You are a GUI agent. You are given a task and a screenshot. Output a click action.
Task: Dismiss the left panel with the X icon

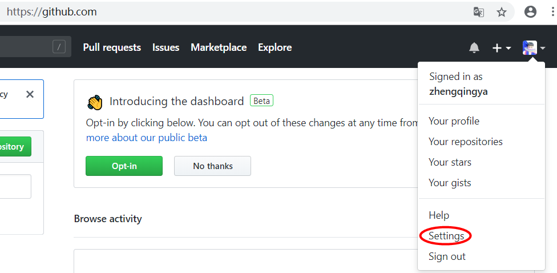click(30, 94)
